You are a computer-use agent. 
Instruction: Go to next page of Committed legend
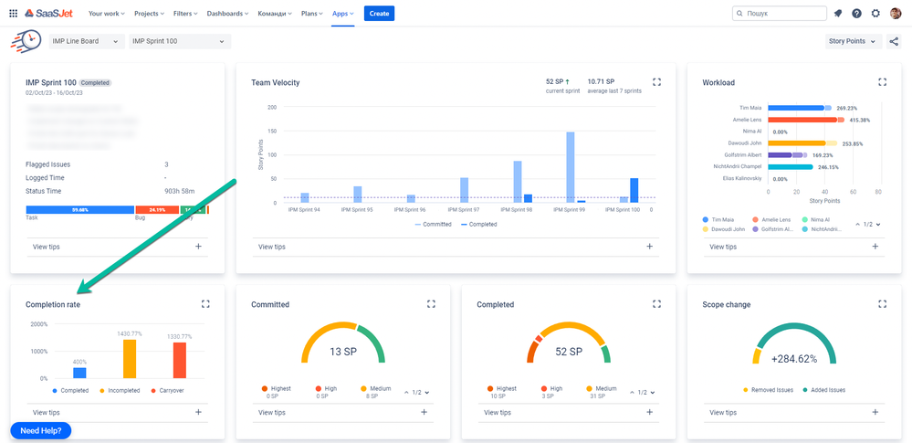point(427,393)
